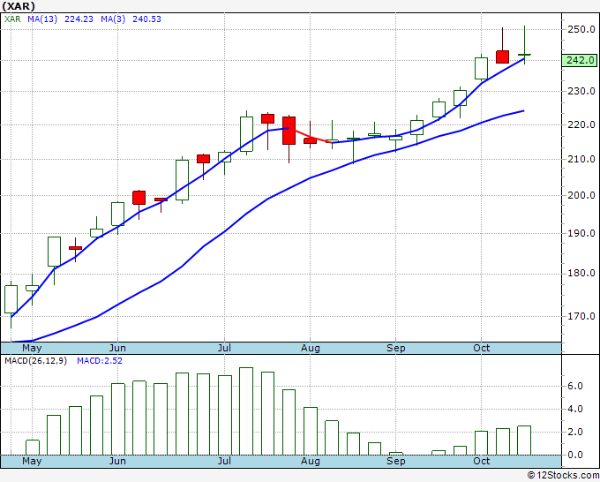Click the MACD(26,12,9) indicator label
The image size is (600, 482).
[35, 361]
